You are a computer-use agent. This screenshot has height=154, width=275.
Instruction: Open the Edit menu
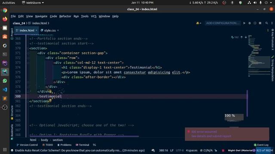[21, 16]
